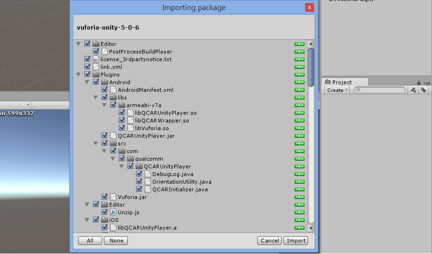Cancel the package import

[x=270, y=241]
